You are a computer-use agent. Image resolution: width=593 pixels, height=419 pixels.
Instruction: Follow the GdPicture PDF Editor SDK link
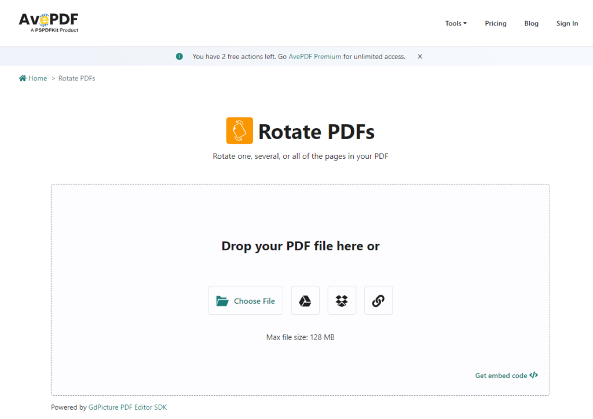pos(127,407)
